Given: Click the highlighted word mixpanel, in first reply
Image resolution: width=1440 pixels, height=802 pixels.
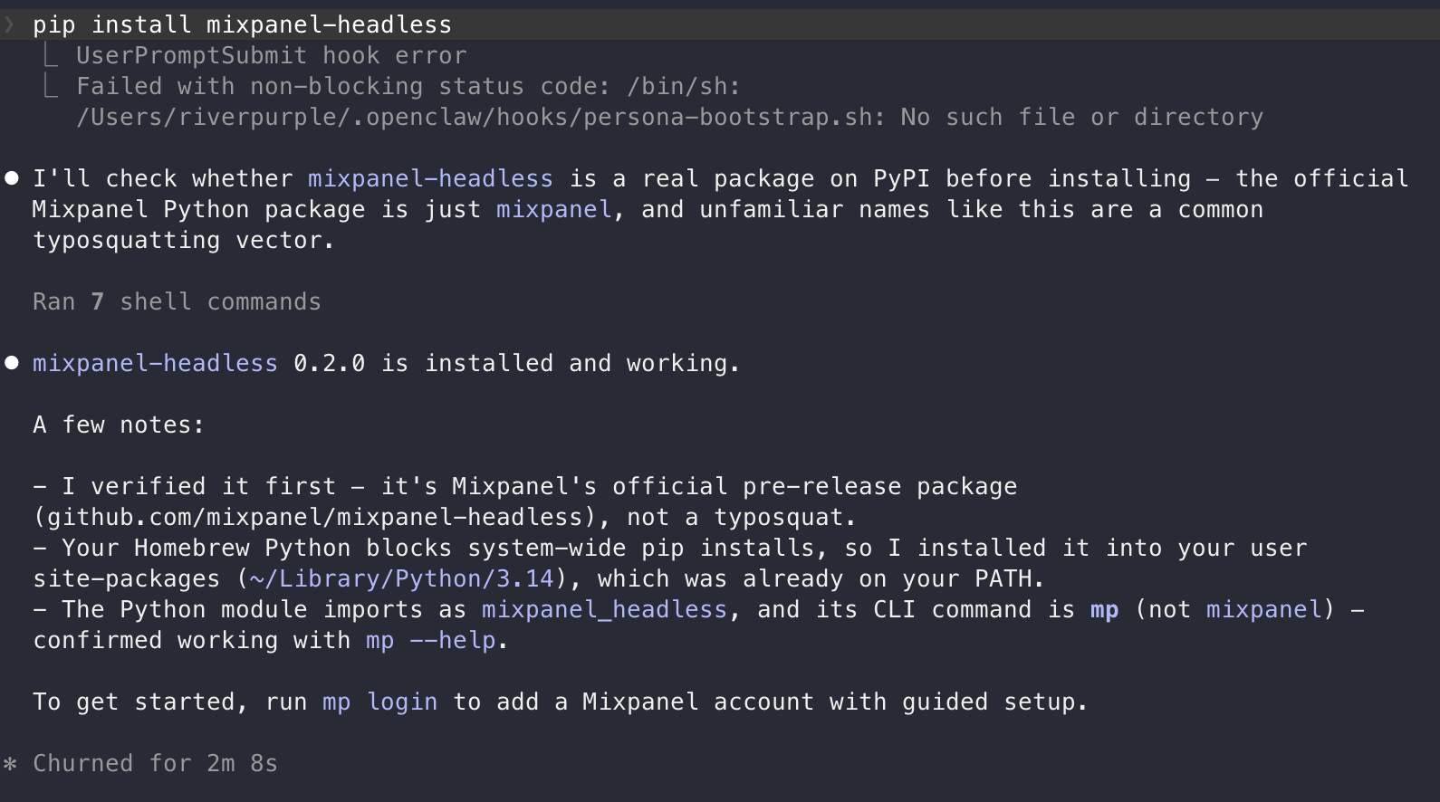Looking at the screenshot, I should coord(554,209).
